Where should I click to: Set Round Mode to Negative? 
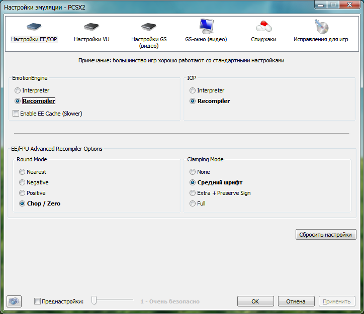(22, 182)
